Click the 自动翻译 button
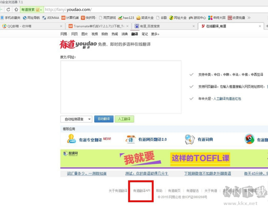Viewport: 268px width, 206px height. [104, 119]
